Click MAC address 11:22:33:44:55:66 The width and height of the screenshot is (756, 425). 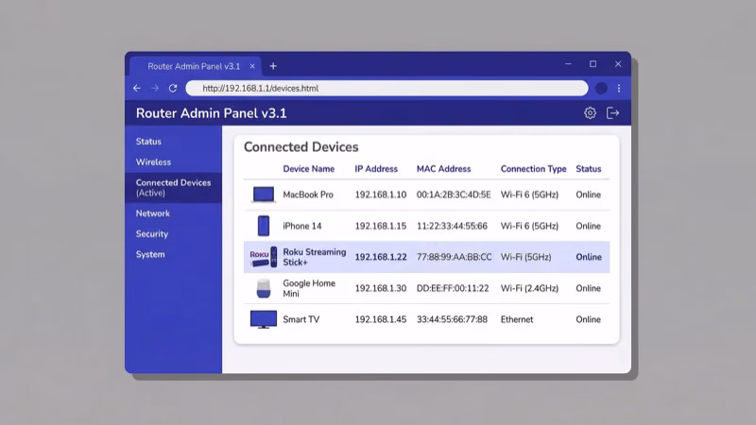click(452, 226)
